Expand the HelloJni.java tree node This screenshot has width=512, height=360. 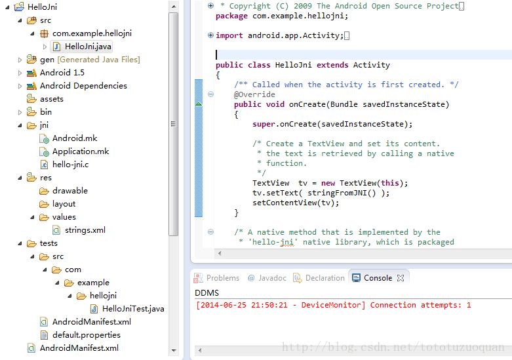tap(45, 47)
